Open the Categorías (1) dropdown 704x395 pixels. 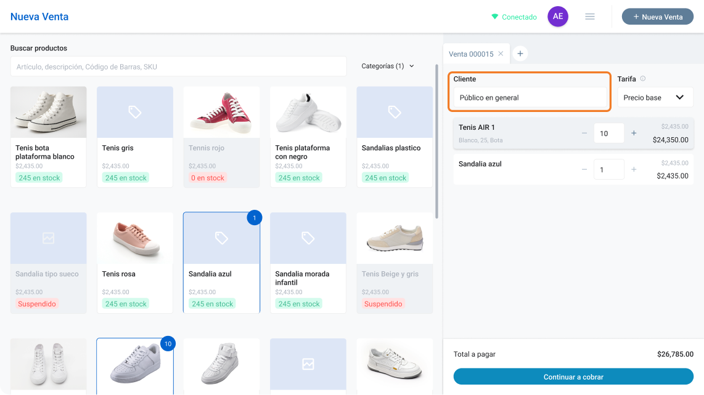click(388, 66)
